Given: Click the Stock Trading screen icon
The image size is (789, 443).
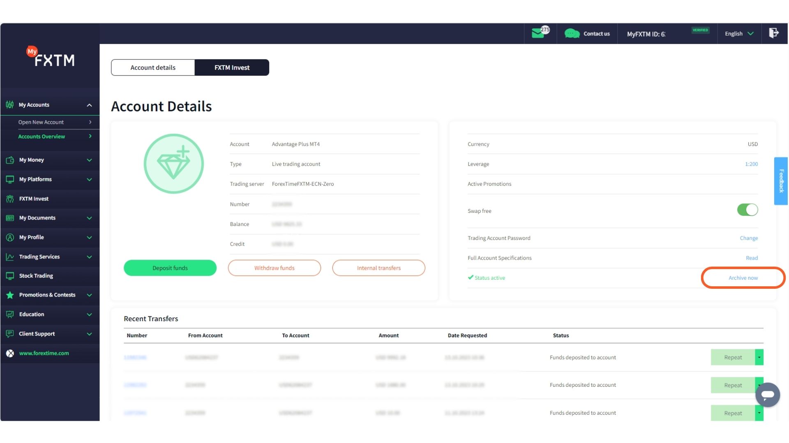Looking at the screenshot, I should [10, 276].
